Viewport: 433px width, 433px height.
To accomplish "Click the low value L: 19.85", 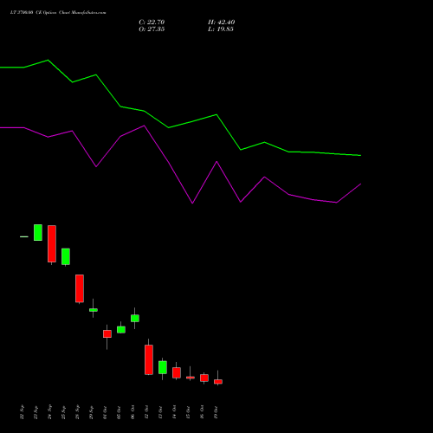I will point(221,29).
